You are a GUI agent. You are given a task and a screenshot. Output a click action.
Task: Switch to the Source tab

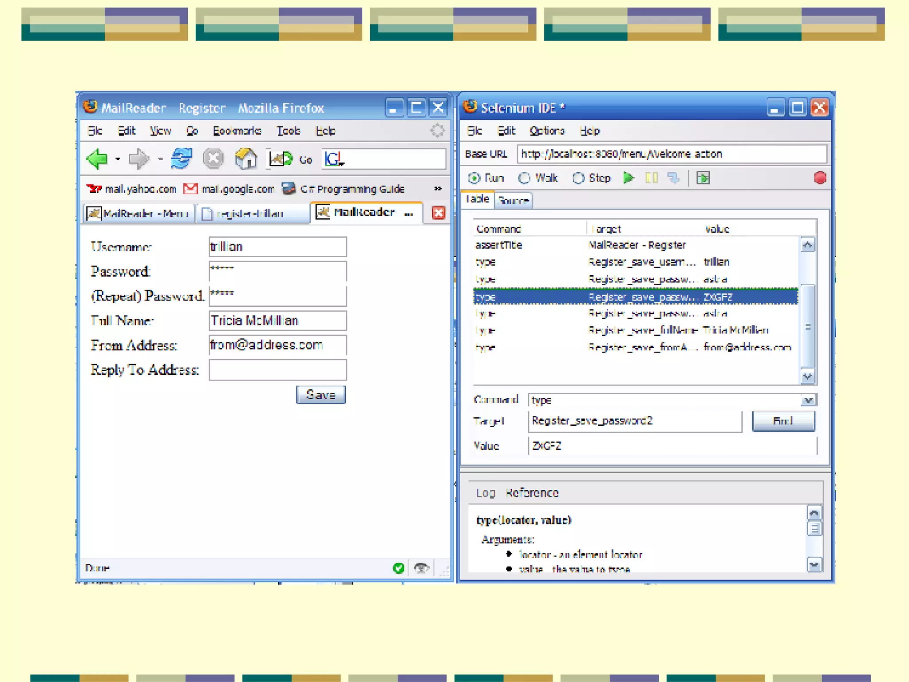tap(513, 201)
